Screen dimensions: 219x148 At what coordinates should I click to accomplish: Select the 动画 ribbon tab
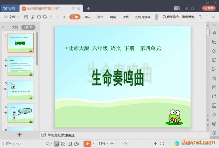point(125,17)
